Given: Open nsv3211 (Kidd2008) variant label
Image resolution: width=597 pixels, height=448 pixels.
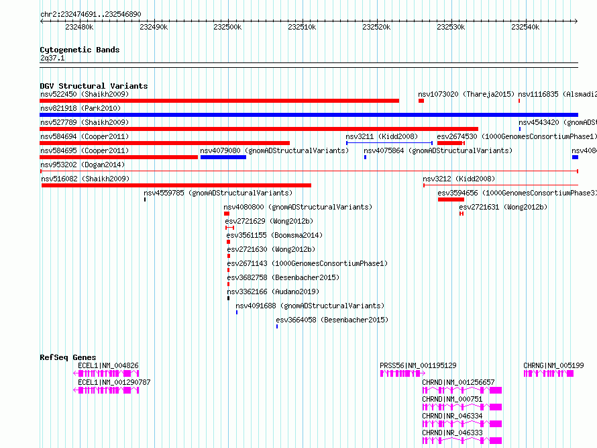Looking at the screenshot, I should click(x=382, y=136).
